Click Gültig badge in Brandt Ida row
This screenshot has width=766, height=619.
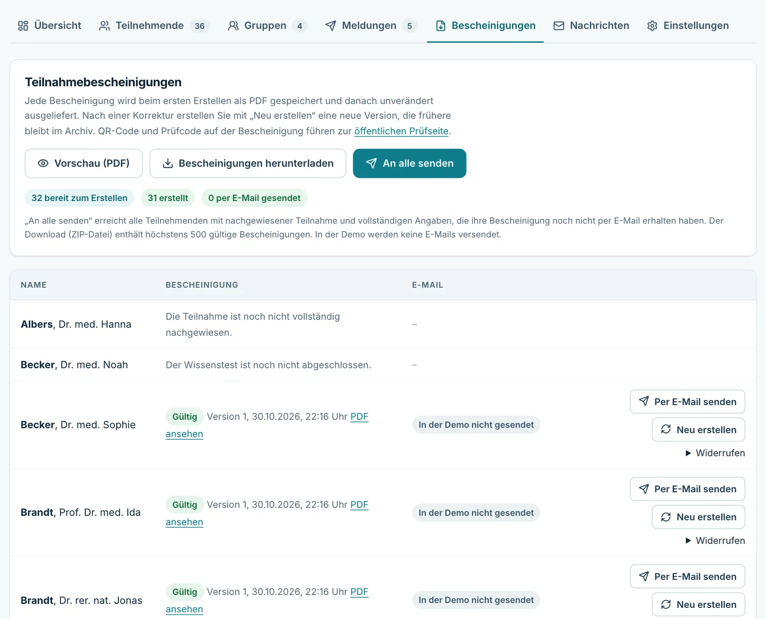point(184,505)
